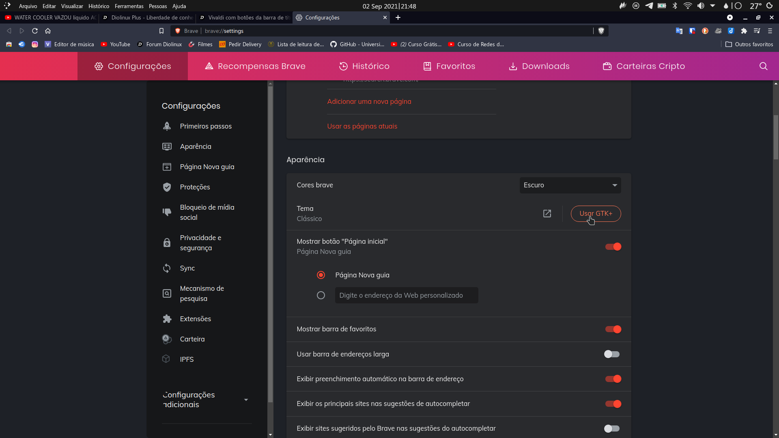Screen dimensions: 779x438
Task: Open Downloads top tab
Action: 539,66
